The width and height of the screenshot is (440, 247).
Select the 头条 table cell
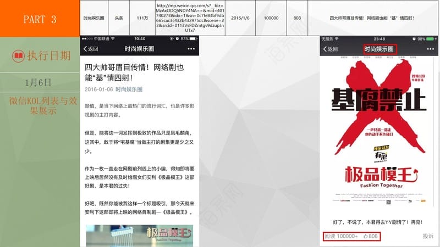pyautogui.click(x=119, y=18)
